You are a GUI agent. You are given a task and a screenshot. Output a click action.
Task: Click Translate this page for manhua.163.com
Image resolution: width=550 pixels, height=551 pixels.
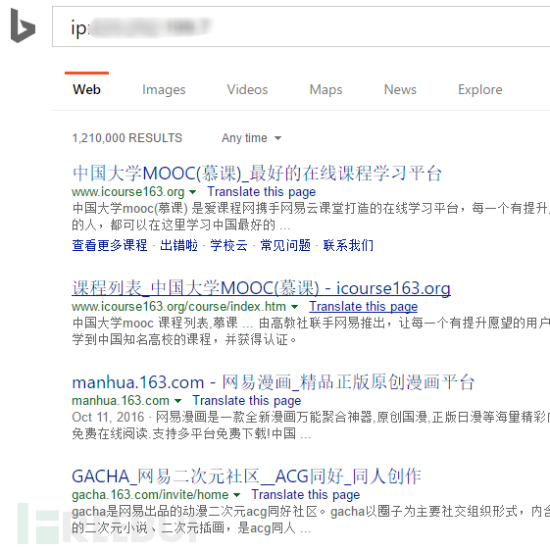point(247,401)
